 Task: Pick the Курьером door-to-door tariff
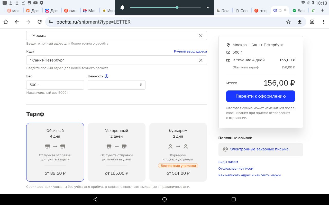point(178,152)
